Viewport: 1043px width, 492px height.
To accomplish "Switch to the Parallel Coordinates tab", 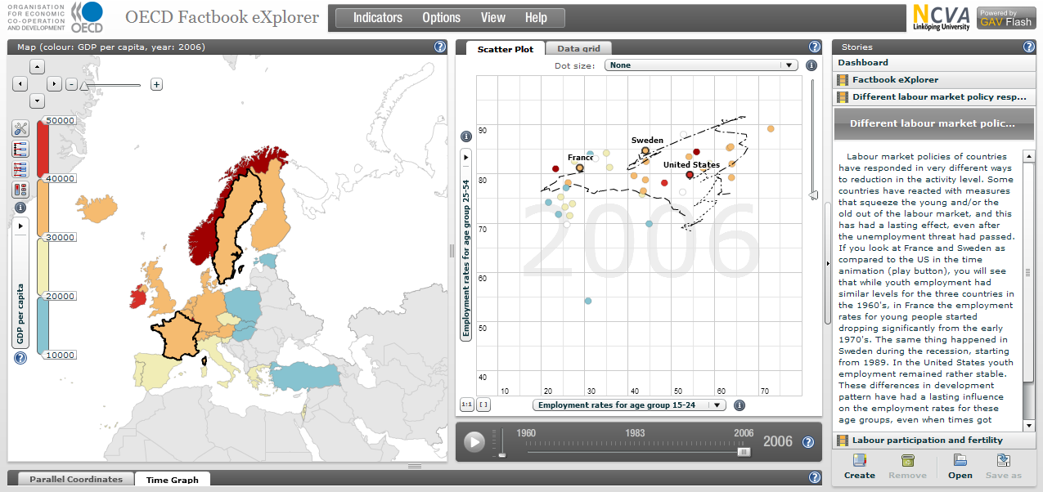I will pos(76,480).
